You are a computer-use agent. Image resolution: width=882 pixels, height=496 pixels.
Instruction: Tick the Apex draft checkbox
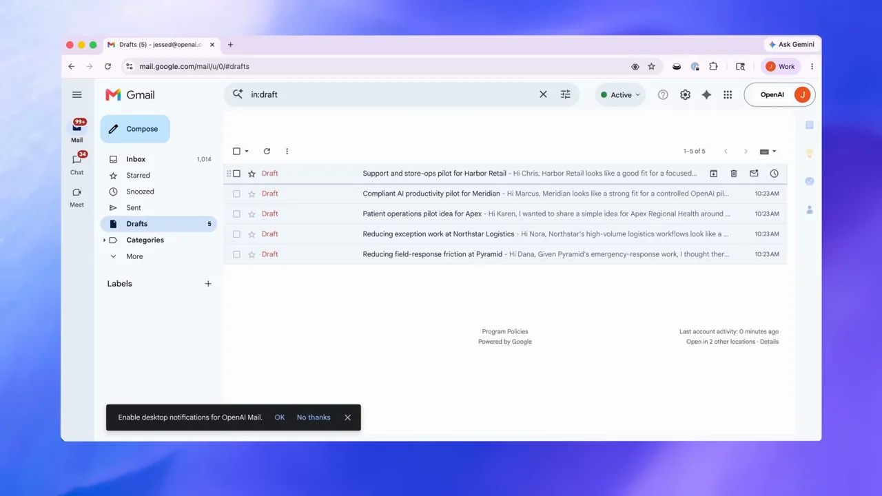[236, 214]
